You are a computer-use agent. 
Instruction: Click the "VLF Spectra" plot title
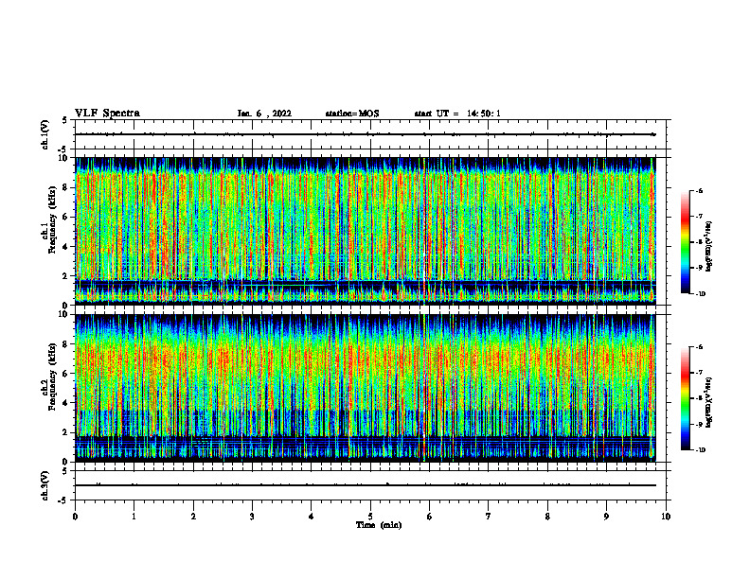tap(107, 114)
